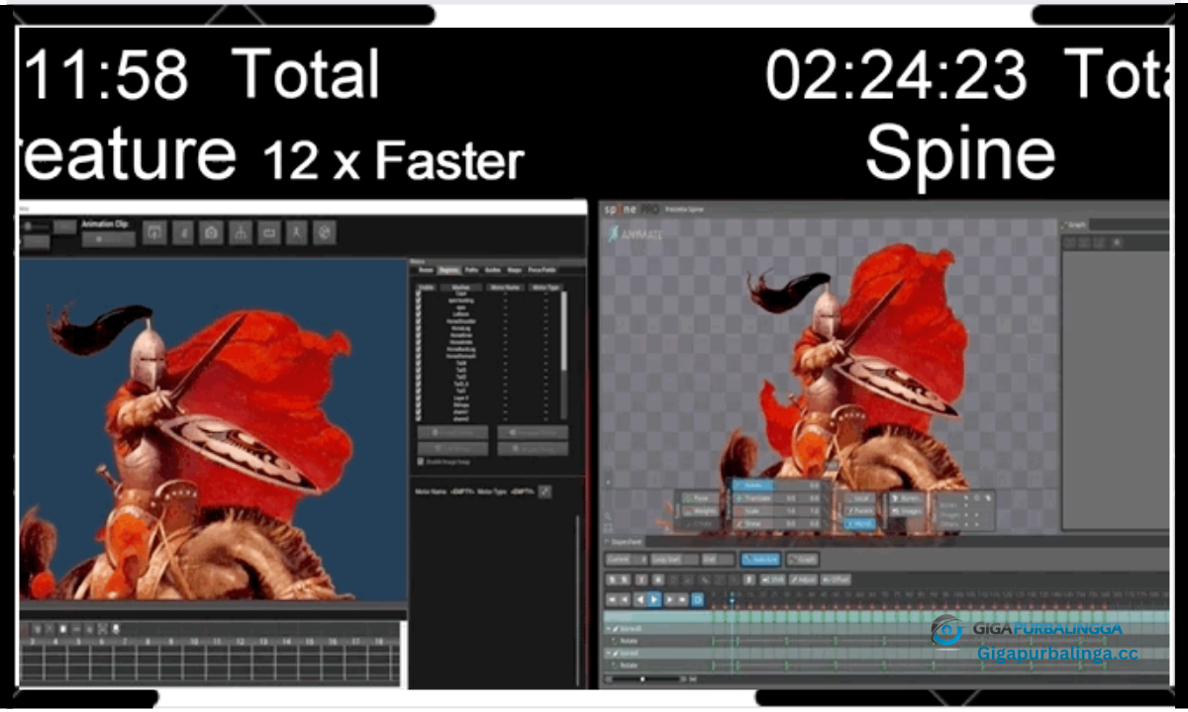This screenshot has width=1188, height=712.
Task: Select the Shear transform tool in Spine
Action: click(752, 524)
